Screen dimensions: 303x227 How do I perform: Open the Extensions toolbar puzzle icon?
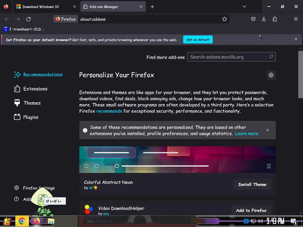coord(275,19)
